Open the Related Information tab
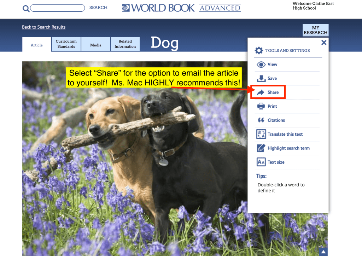362x264 pixels. pyautogui.click(x=125, y=44)
